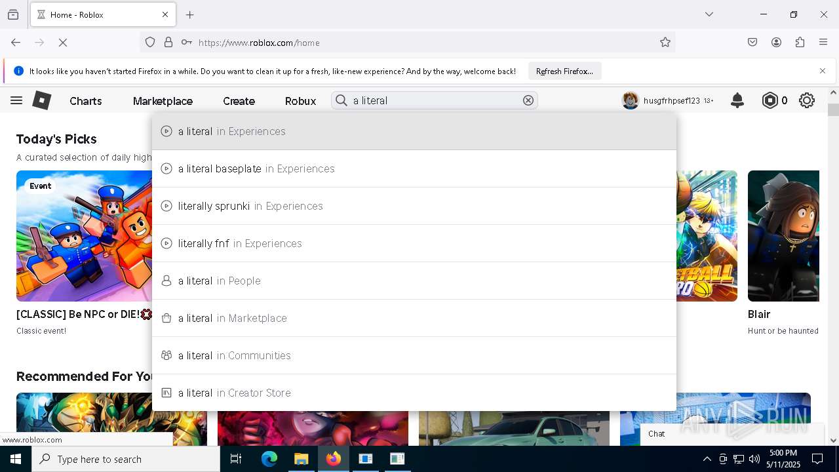Search 'a literal' in Creator Store
This screenshot has height=472, width=839.
pos(414,393)
